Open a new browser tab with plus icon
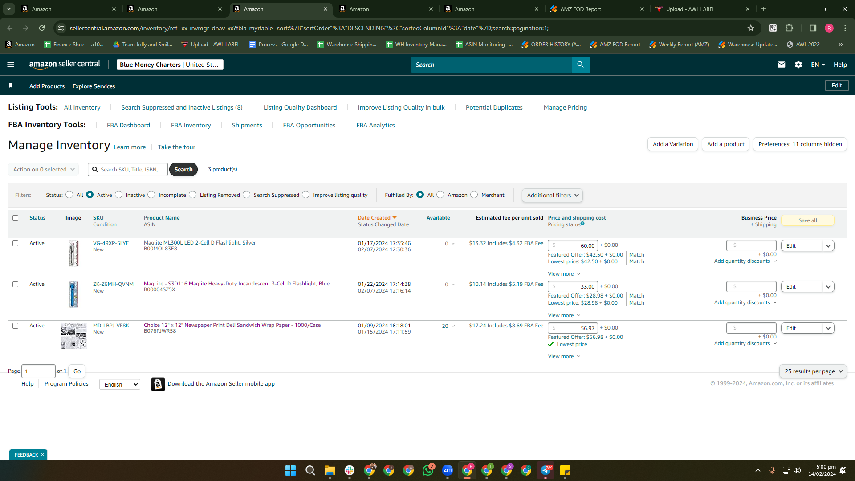Screen dimensions: 855x481 click(x=764, y=9)
